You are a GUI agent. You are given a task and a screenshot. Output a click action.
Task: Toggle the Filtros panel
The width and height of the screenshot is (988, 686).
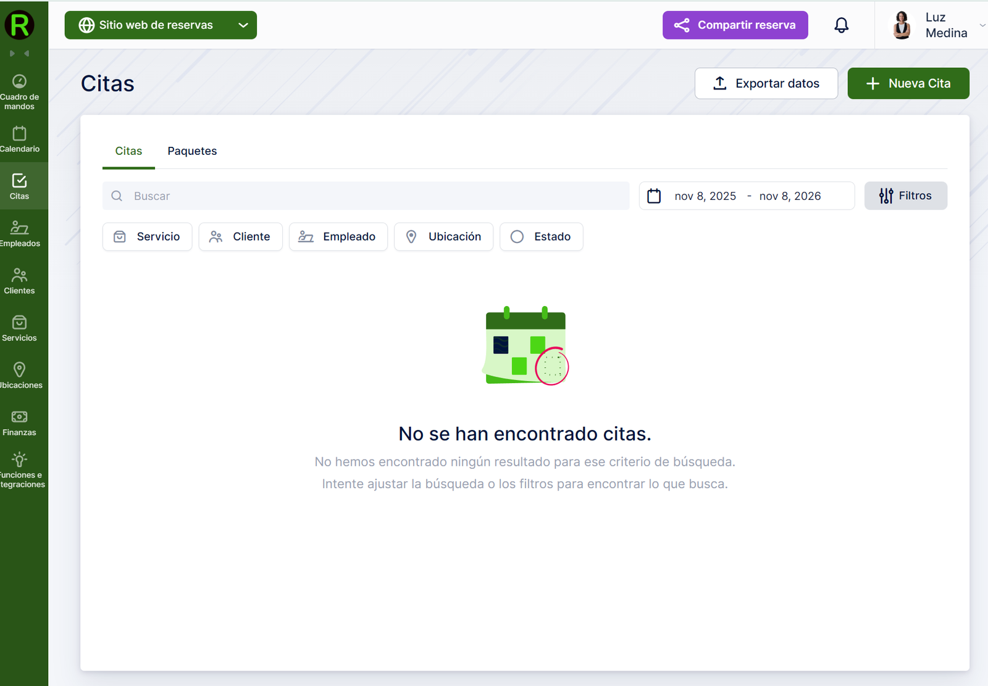tap(905, 196)
